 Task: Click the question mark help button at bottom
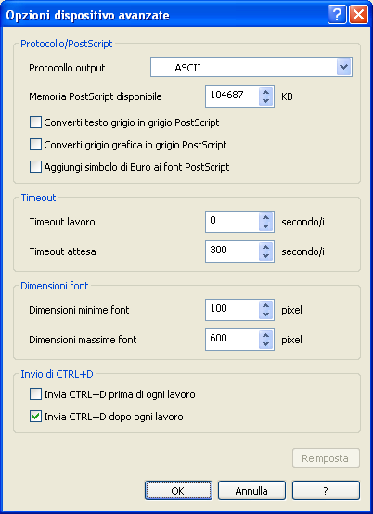coord(326,491)
